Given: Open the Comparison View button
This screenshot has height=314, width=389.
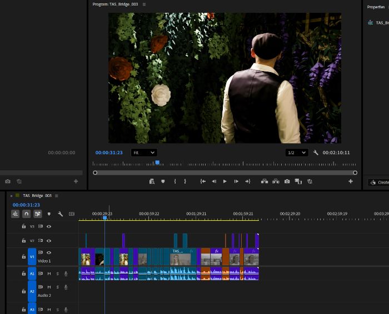Looking at the screenshot, I should click(x=298, y=181).
